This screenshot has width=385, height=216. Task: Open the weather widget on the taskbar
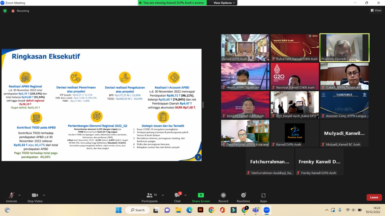(7, 210)
